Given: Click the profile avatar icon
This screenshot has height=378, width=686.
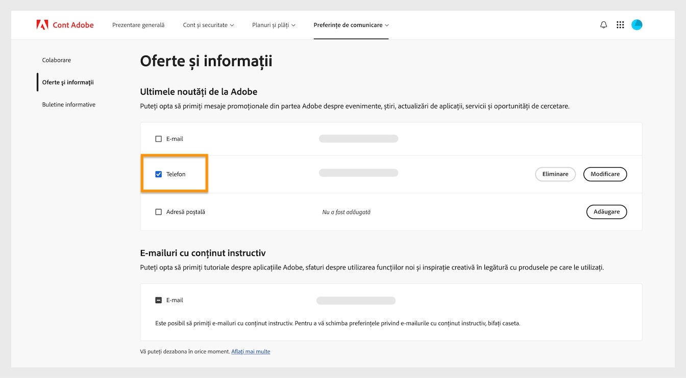Looking at the screenshot, I should [x=636, y=24].
